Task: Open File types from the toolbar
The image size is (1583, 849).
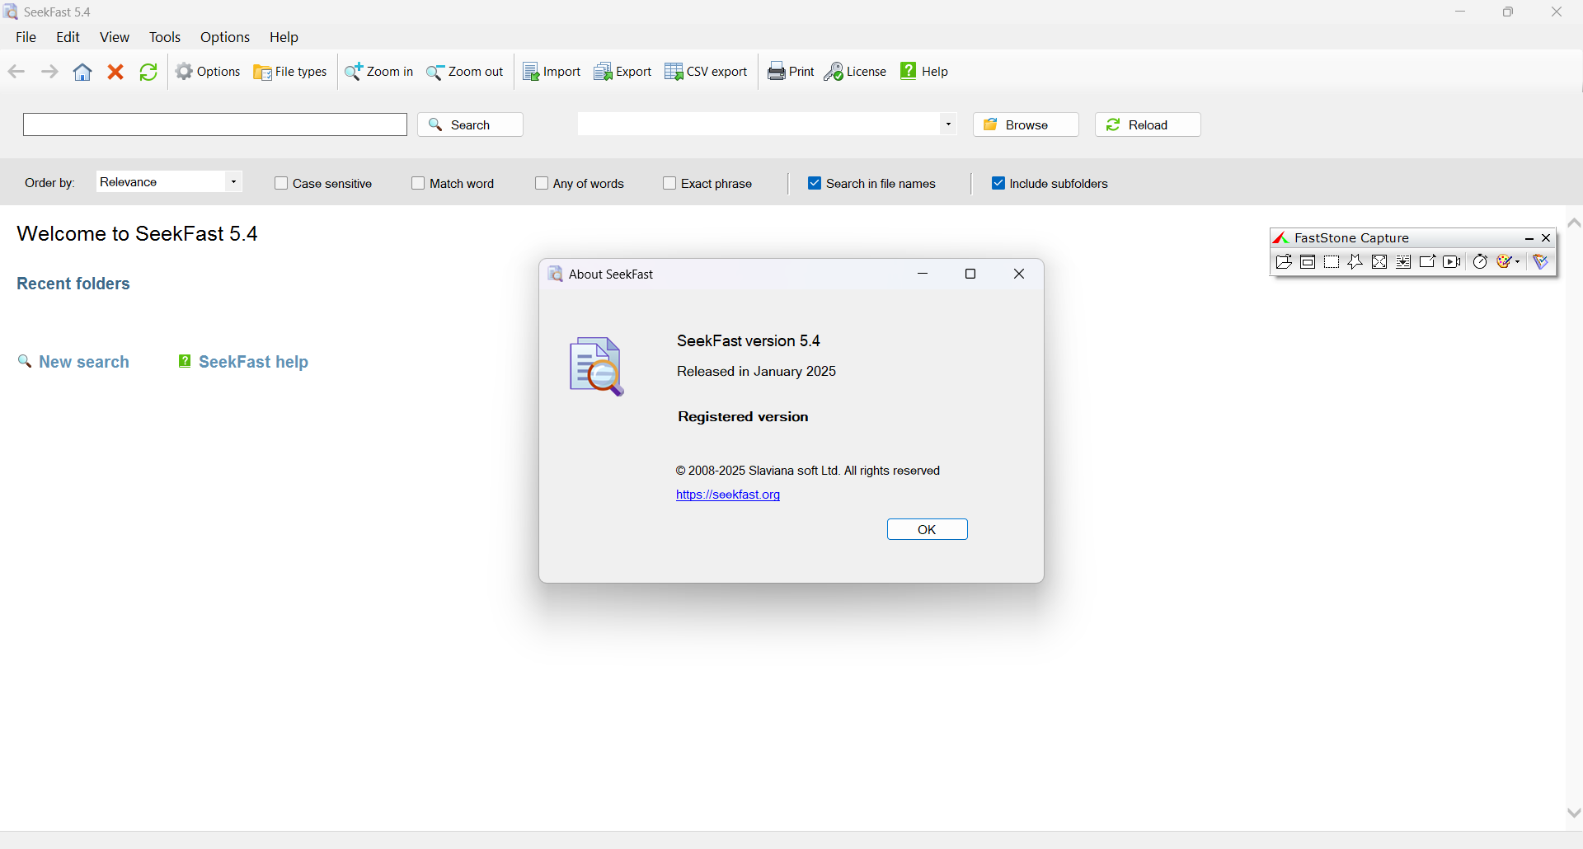Action: 290,72
